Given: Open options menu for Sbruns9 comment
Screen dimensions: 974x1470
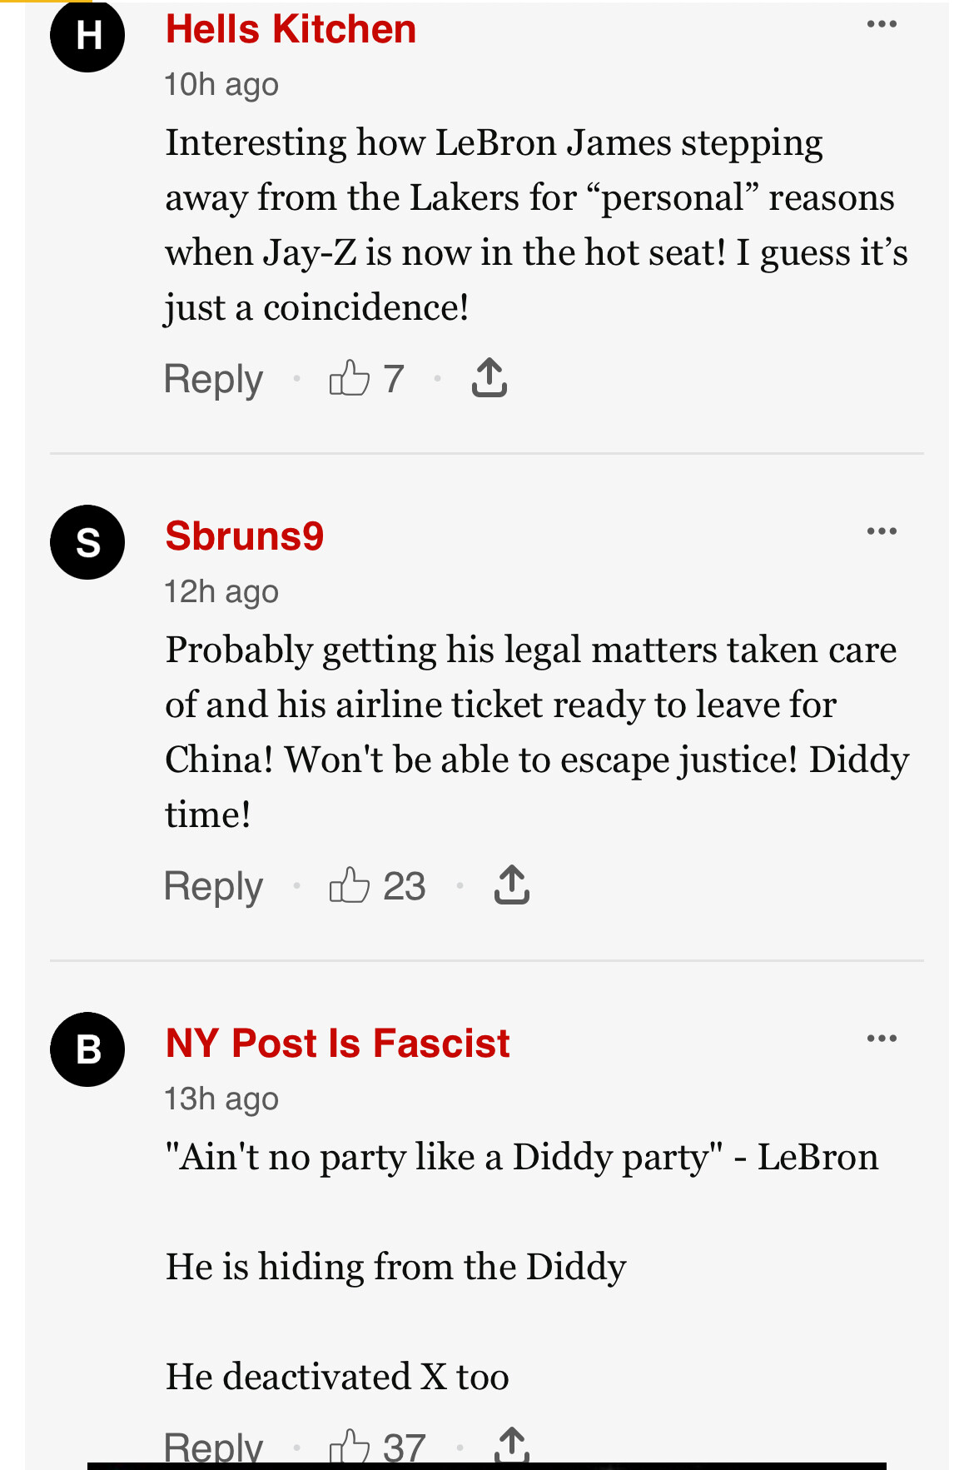Looking at the screenshot, I should coord(882,531).
